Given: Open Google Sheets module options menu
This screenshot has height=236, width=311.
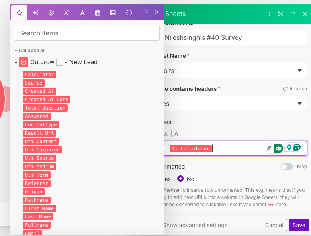Looking at the screenshot, I should point(269,14).
